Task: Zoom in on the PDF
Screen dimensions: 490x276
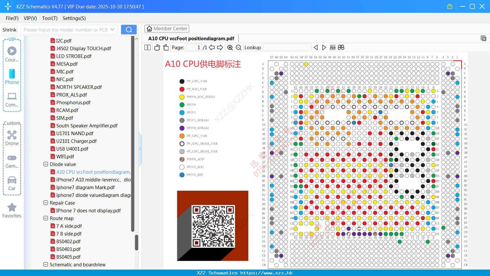Action: (x=230, y=48)
